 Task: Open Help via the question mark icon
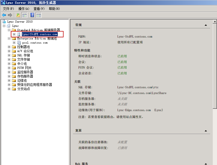(x=32, y=15)
